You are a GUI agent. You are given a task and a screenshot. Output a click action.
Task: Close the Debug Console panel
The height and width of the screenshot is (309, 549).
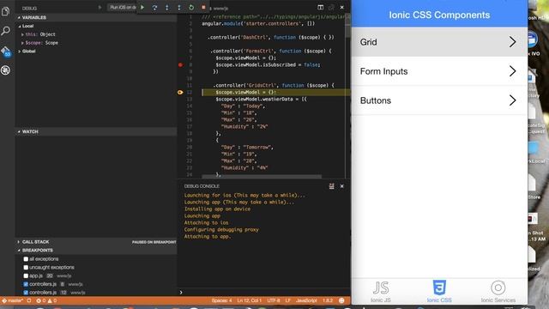pyautogui.click(x=341, y=186)
